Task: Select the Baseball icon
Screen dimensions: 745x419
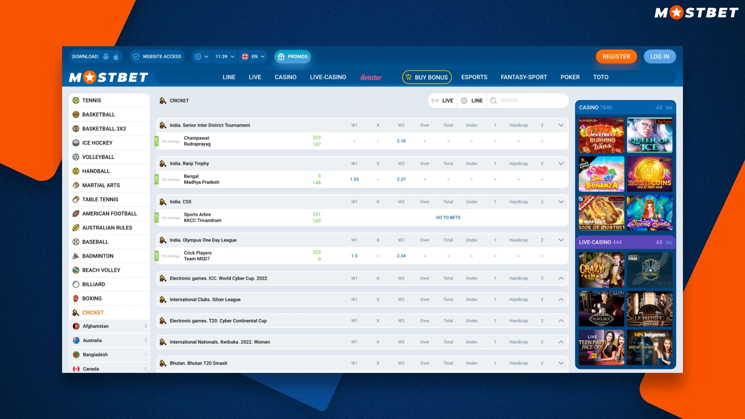Action: [x=76, y=242]
